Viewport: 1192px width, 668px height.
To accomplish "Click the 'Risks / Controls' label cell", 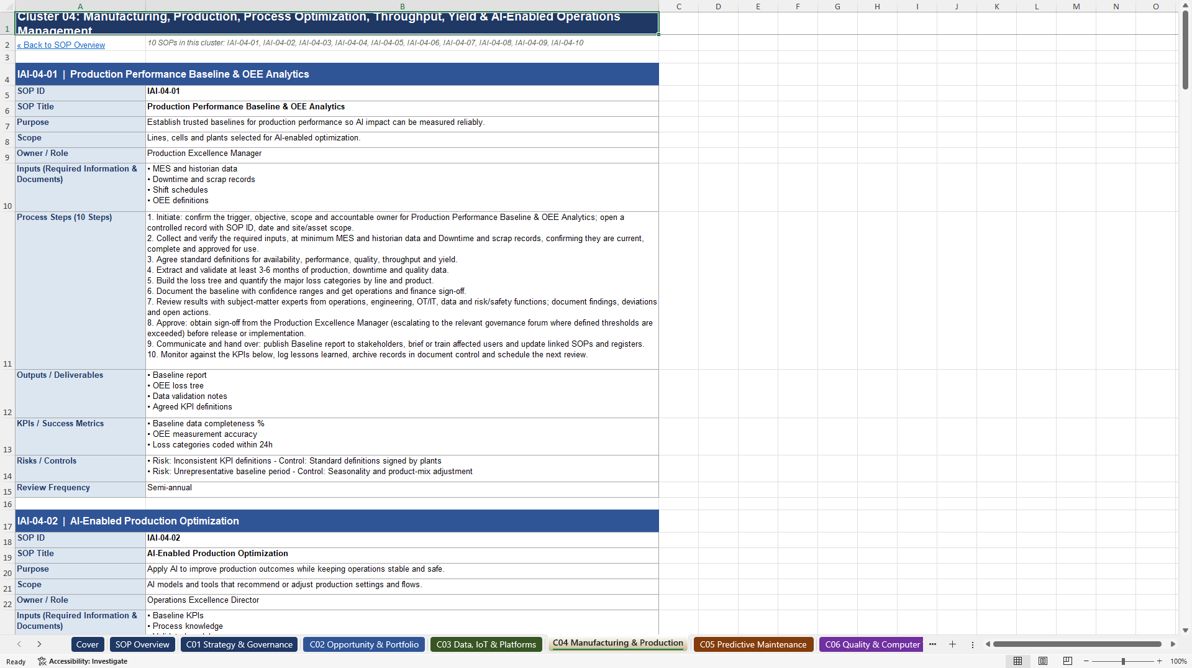I will [80, 469].
